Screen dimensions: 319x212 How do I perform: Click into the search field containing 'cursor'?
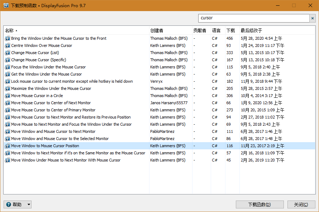pos(253,18)
